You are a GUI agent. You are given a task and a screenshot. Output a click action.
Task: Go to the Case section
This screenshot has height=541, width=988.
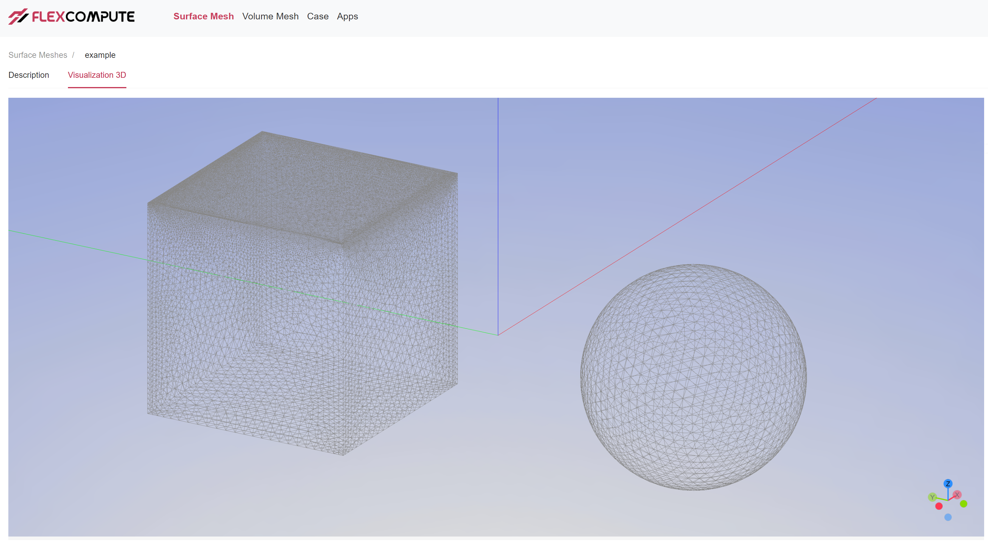click(x=318, y=16)
